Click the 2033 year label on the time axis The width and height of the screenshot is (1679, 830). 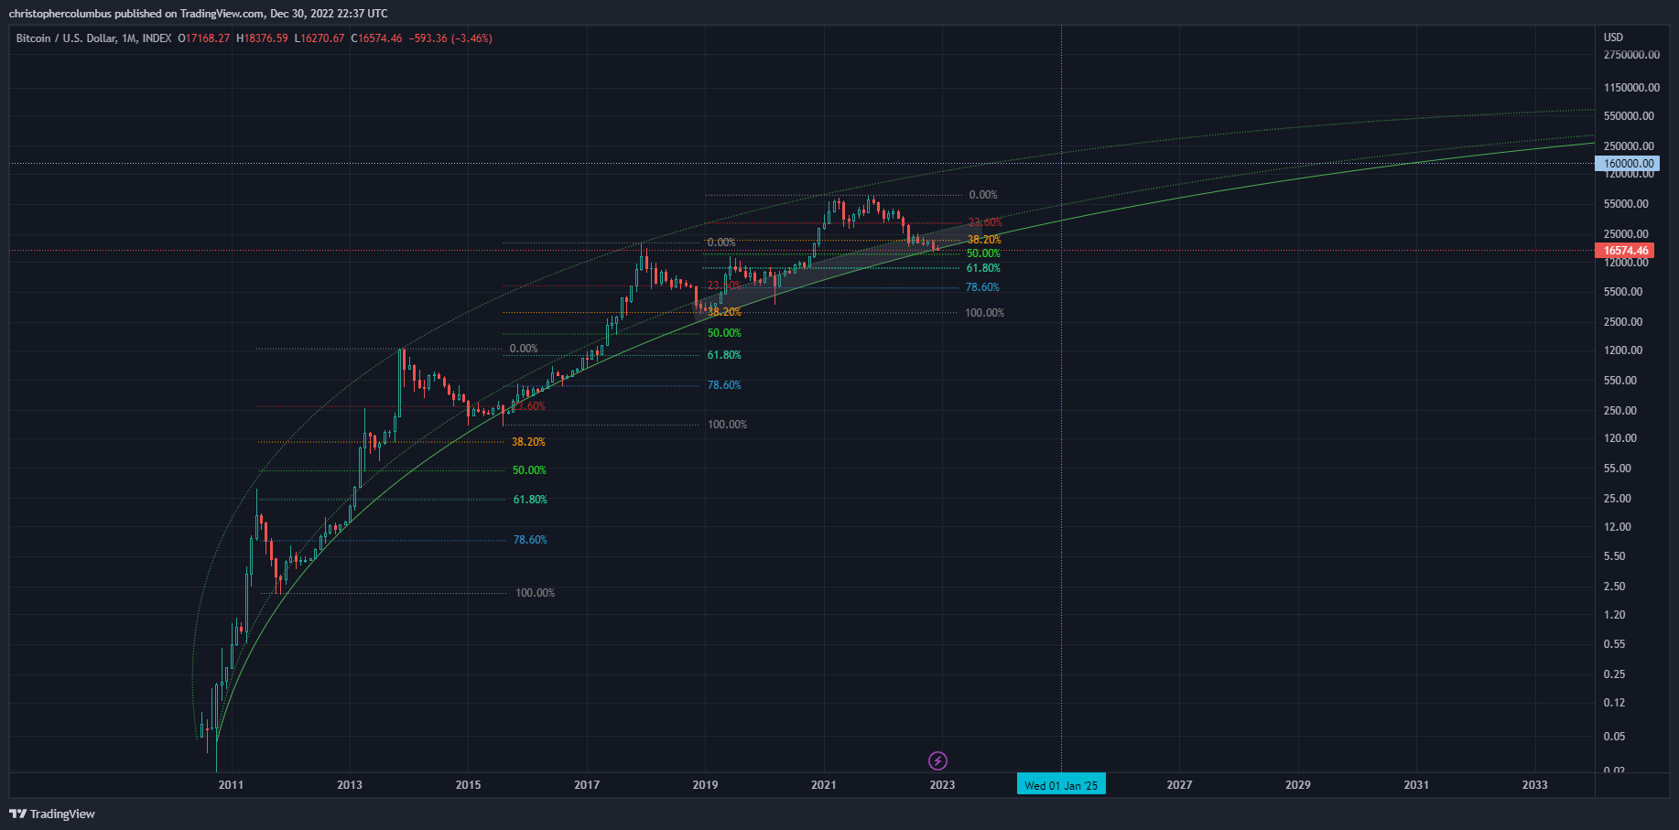tap(1534, 784)
